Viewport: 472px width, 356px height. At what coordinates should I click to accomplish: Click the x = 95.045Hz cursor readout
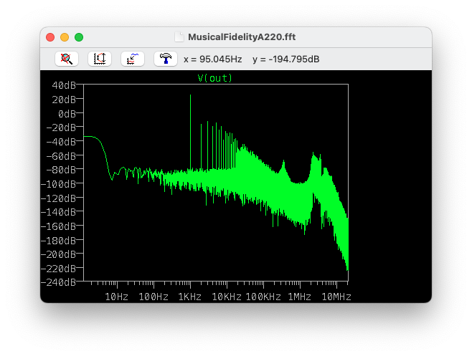213,59
